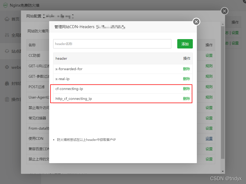This screenshot has width=246, height=184.
Task: Click the 网站配置 dialog title
Action: point(34,16)
